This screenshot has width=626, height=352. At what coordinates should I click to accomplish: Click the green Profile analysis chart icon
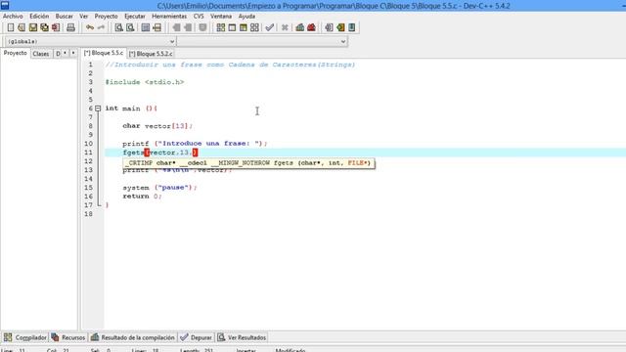[300, 27]
